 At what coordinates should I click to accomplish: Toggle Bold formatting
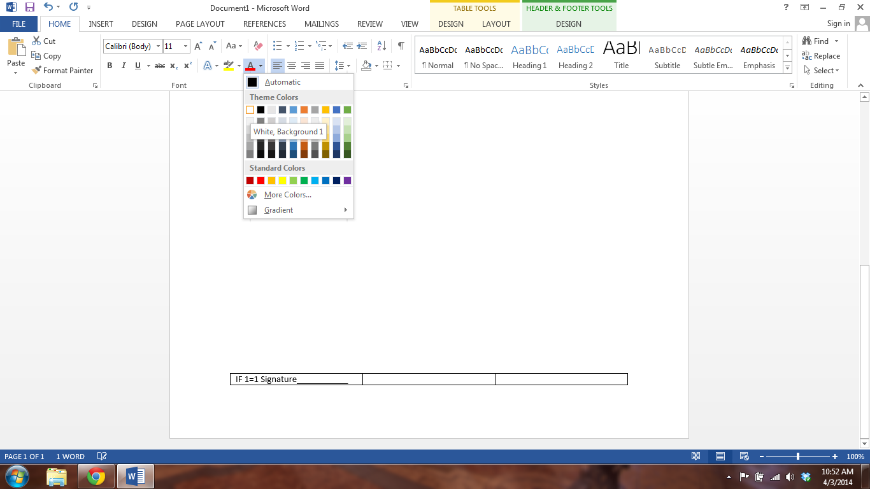[x=110, y=66]
